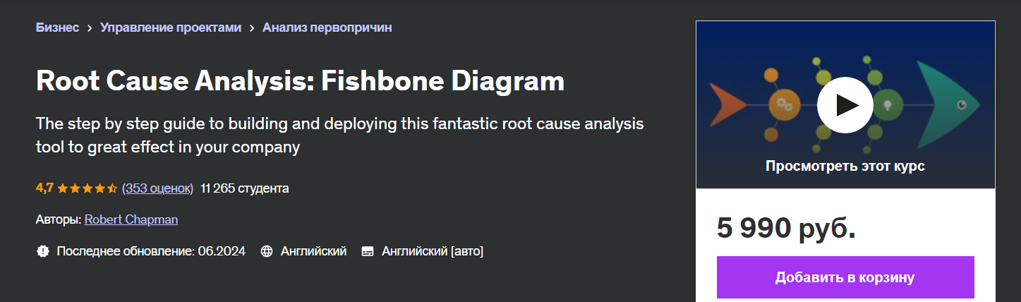Click the Английский [авто] subtitles text
This screenshot has width=1021, height=302.
pyautogui.click(x=432, y=251)
